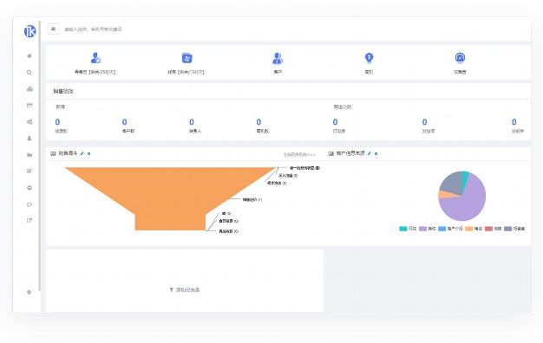Open the businessman customer (客户) shortcut icon
The height and width of the screenshot is (343, 543).
pyautogui.click(x=278, y=58)
